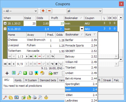Click the coupons list scroll down arrow
Viewport: 126px width, 102px height.
121,59
